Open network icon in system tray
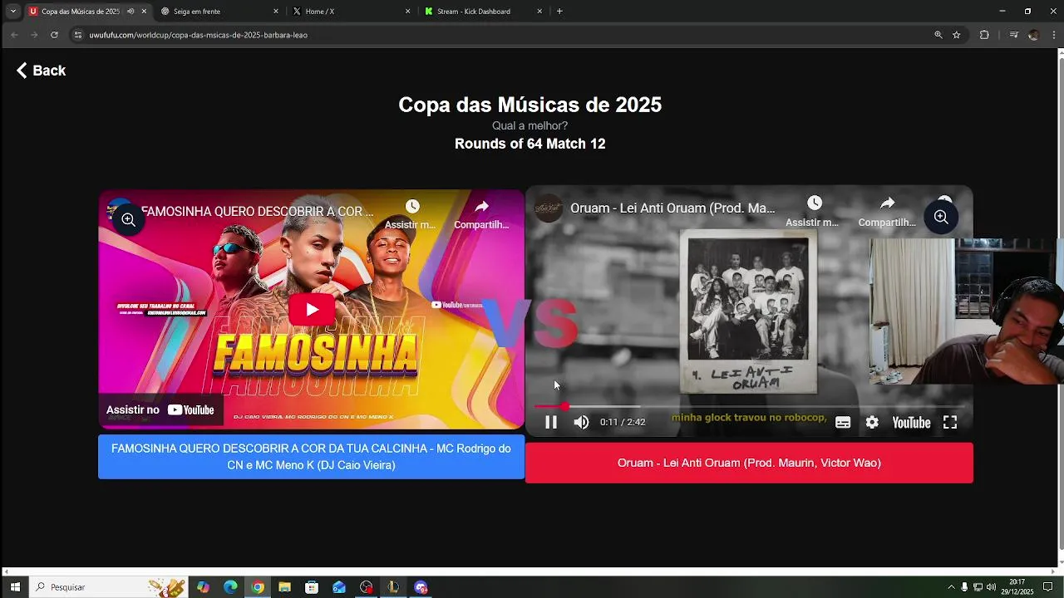The image size is (1064, 598). point(978,587)
